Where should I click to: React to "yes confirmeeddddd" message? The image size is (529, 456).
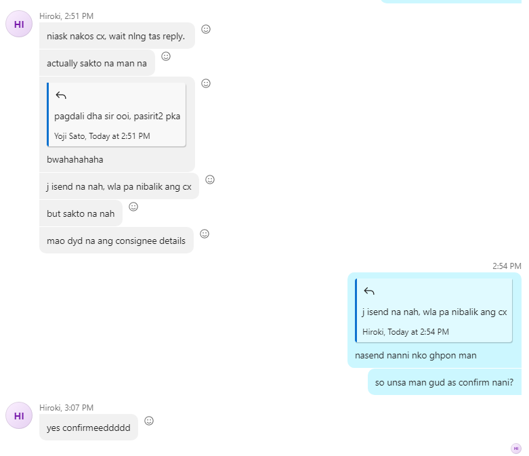click(x=149, y=421)
